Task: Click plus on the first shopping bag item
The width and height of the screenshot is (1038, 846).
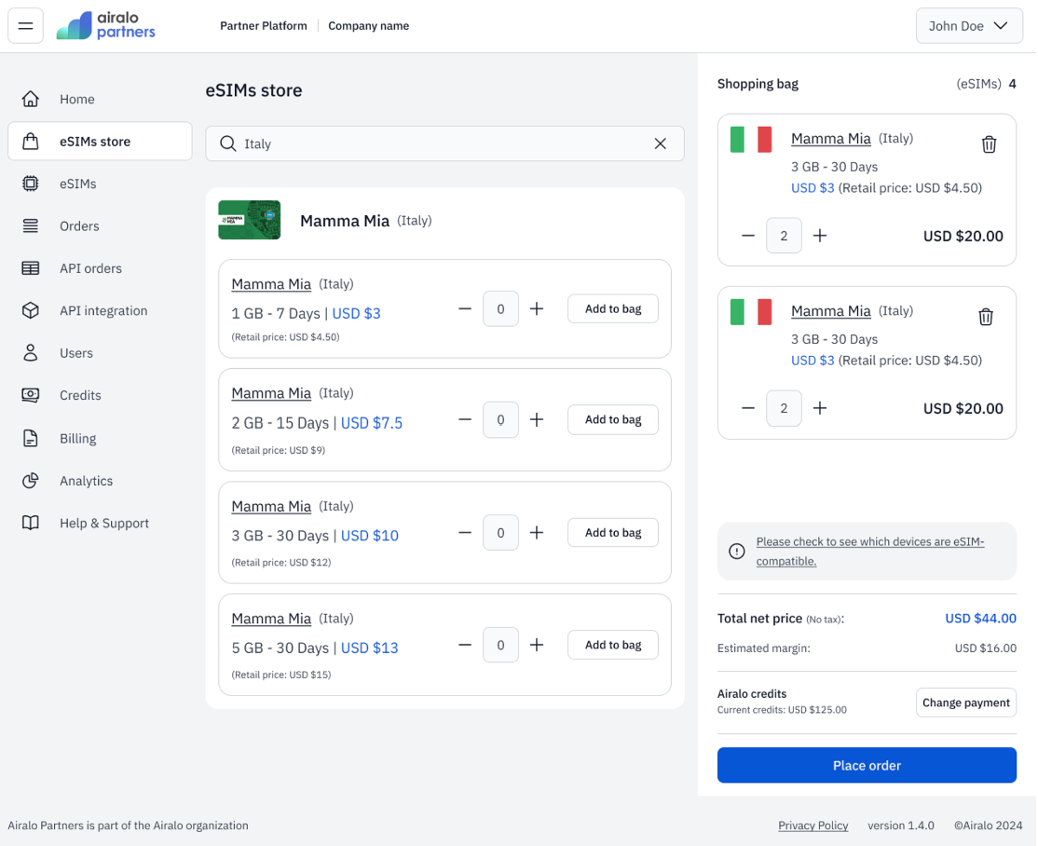Action: (820, 236)
